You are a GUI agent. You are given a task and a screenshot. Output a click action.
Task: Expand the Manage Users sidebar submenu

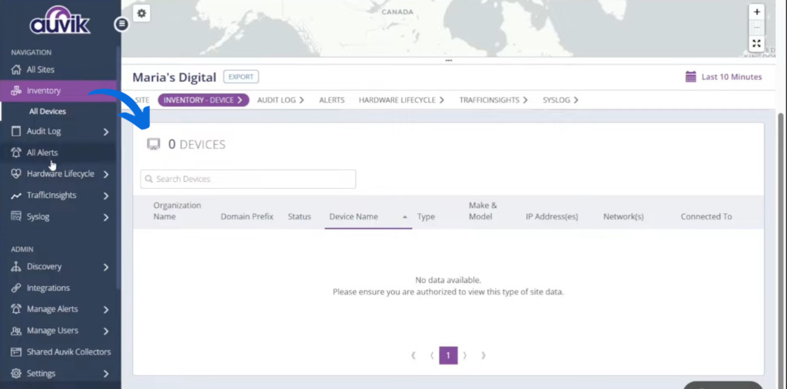tap(106, 331)
